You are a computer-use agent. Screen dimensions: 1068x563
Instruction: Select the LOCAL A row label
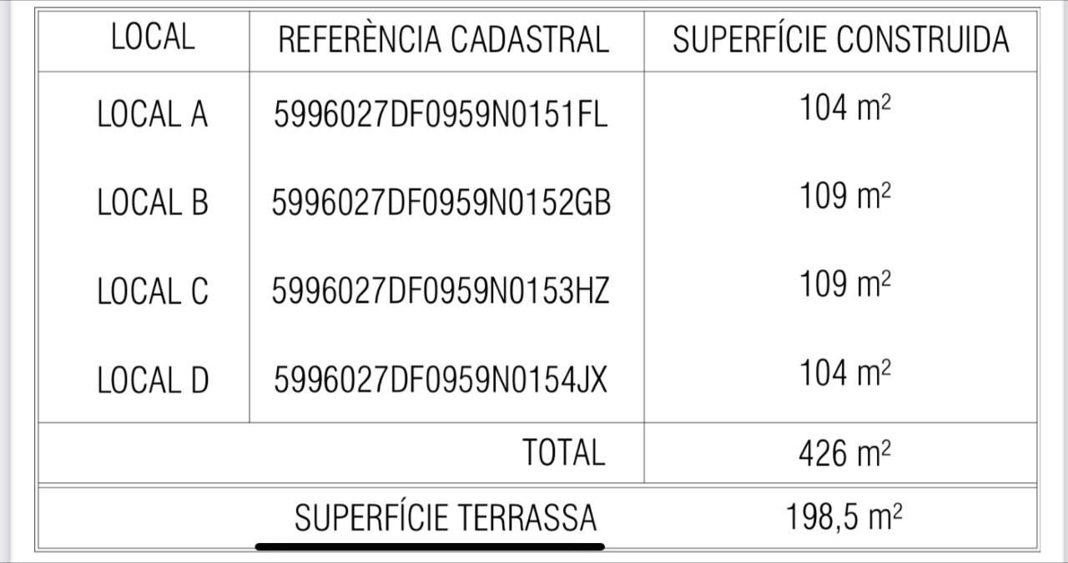point(152,114)
